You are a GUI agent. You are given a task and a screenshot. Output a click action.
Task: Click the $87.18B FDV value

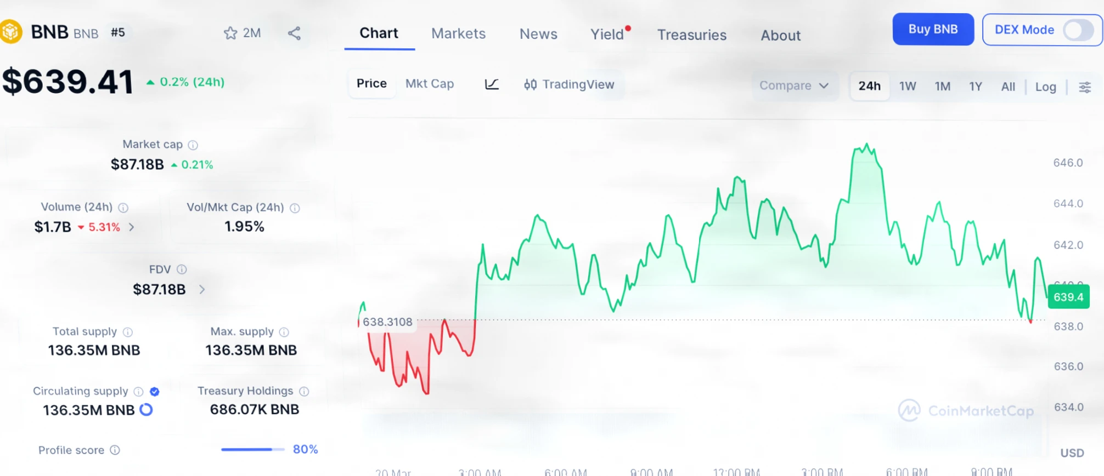pos(159,289)
